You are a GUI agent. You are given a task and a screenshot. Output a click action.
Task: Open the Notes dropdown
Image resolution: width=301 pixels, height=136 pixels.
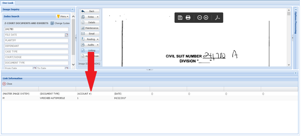click(x=90, y=17)
